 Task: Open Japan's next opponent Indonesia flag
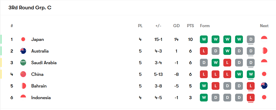[264, 39]
